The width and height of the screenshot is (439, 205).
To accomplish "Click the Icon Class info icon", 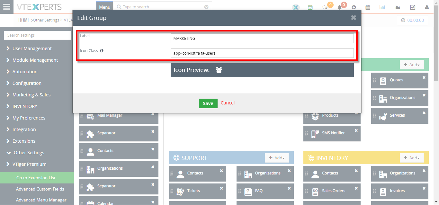I will point(102,51).
